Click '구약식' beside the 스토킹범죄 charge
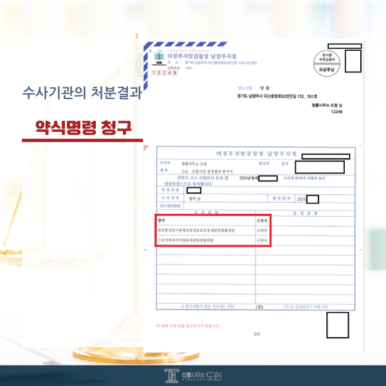The height and width of the screenshot is (386, 386). (262, 241)
